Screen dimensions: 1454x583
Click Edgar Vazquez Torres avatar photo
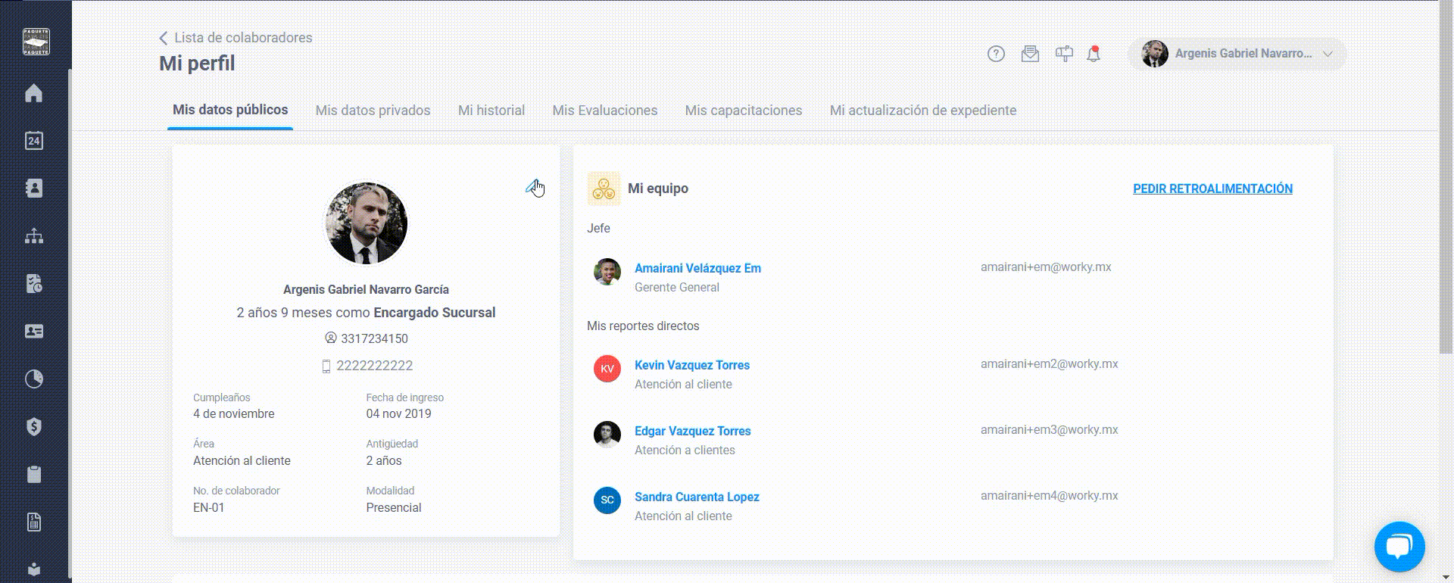click(x=607, y=435)
